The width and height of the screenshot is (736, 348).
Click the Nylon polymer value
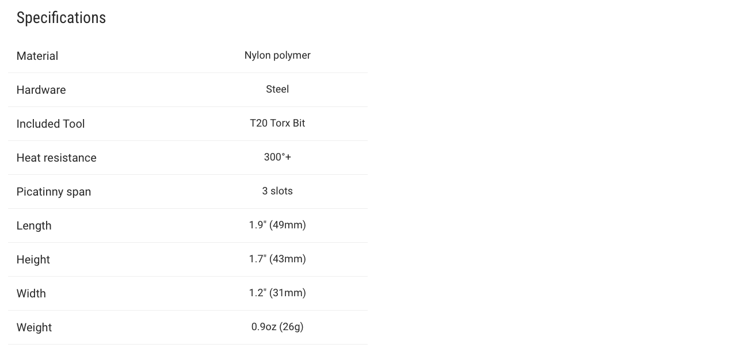[x=277, y=55]
